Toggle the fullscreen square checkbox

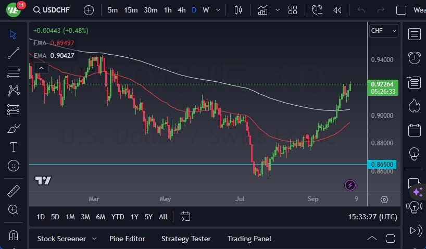pos(401,10)
